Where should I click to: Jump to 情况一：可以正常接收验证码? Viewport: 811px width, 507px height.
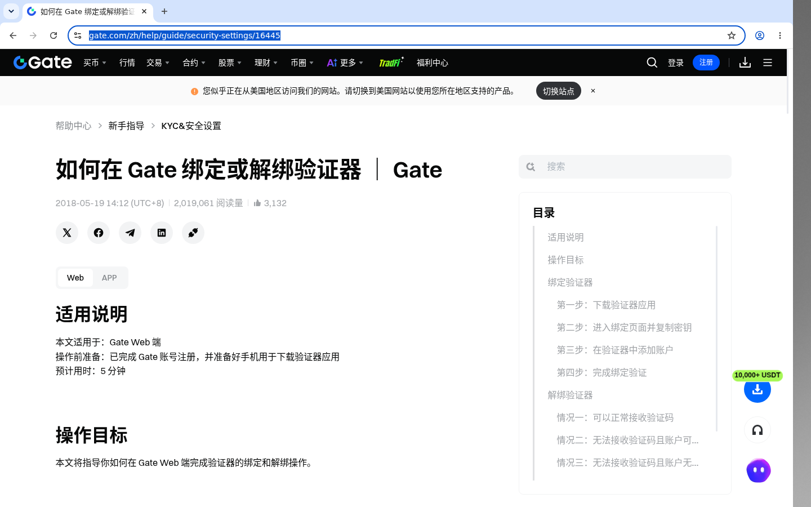615,417
